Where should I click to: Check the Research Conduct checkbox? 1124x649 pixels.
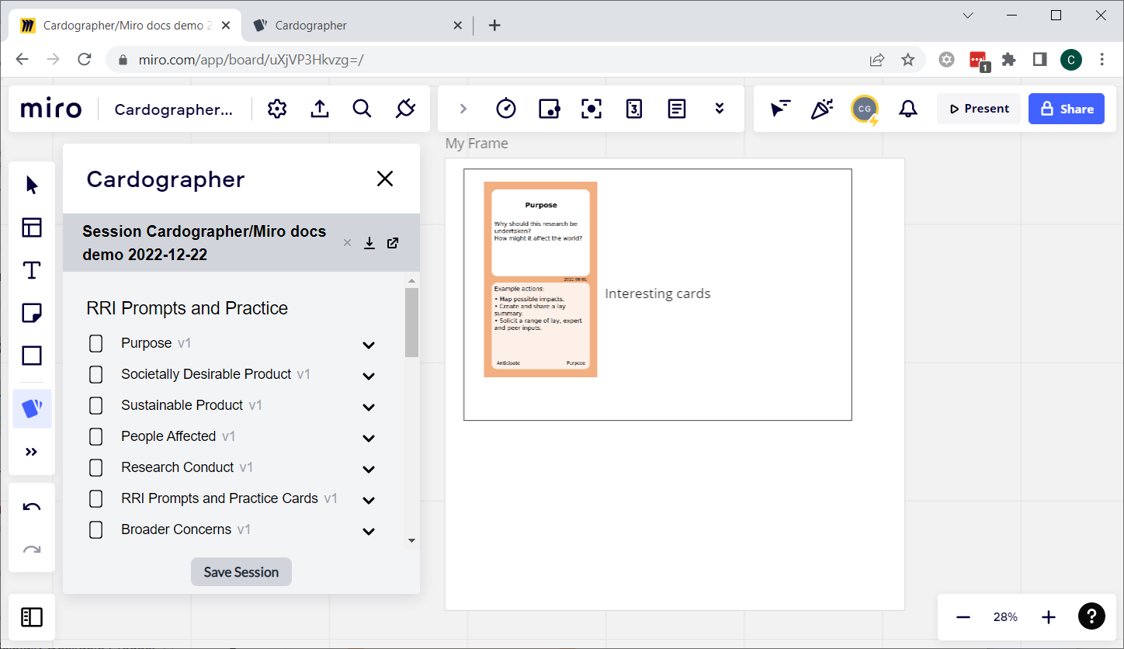tap(96, 467)
